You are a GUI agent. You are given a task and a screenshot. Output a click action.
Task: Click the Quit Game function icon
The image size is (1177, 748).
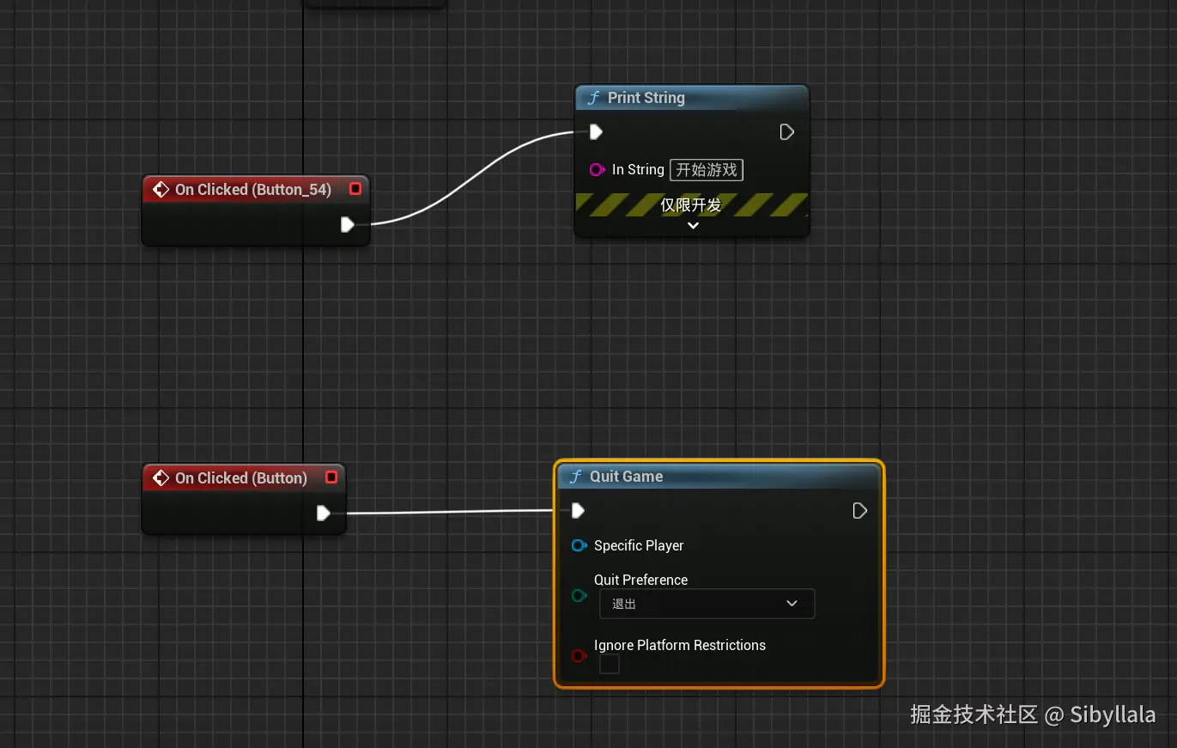(x=575, y=477)
